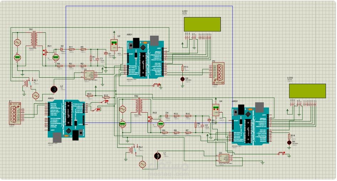Select resistor R14
Image resolution: width=337 pixels, height=181 pixels.
point(289,136)
